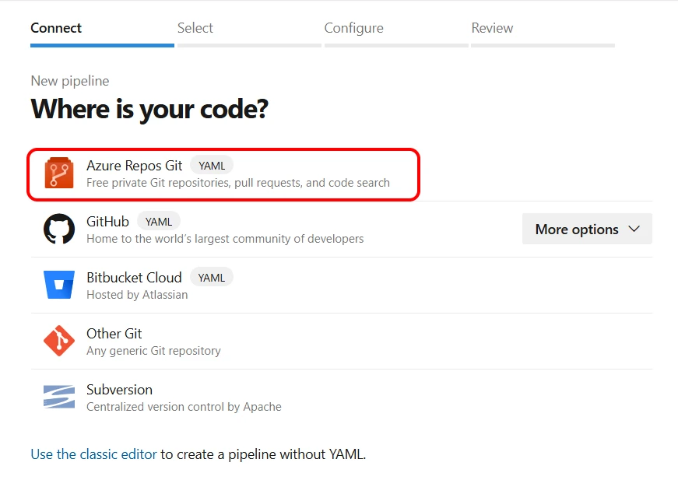Select Azure Repos Git as source
The image size is (678, 494).
(x=134, y=166)
